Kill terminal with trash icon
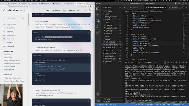The image size is (189, 106). [x=180, y=62]
